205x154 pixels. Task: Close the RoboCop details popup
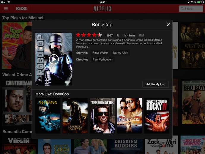[168, 25]
